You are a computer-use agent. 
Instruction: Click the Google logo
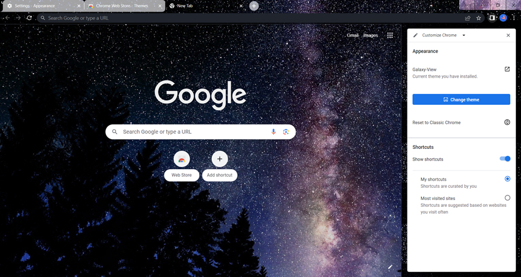200,95
